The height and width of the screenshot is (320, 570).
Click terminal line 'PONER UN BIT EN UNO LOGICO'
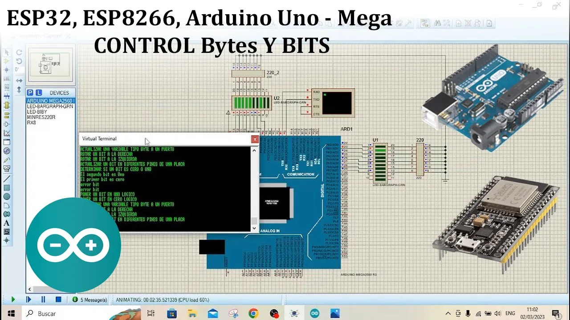tap(108, 194)
